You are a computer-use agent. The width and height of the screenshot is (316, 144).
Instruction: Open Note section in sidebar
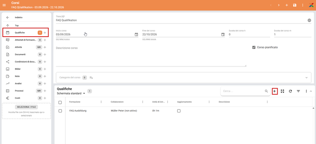[x=17, y=76]
